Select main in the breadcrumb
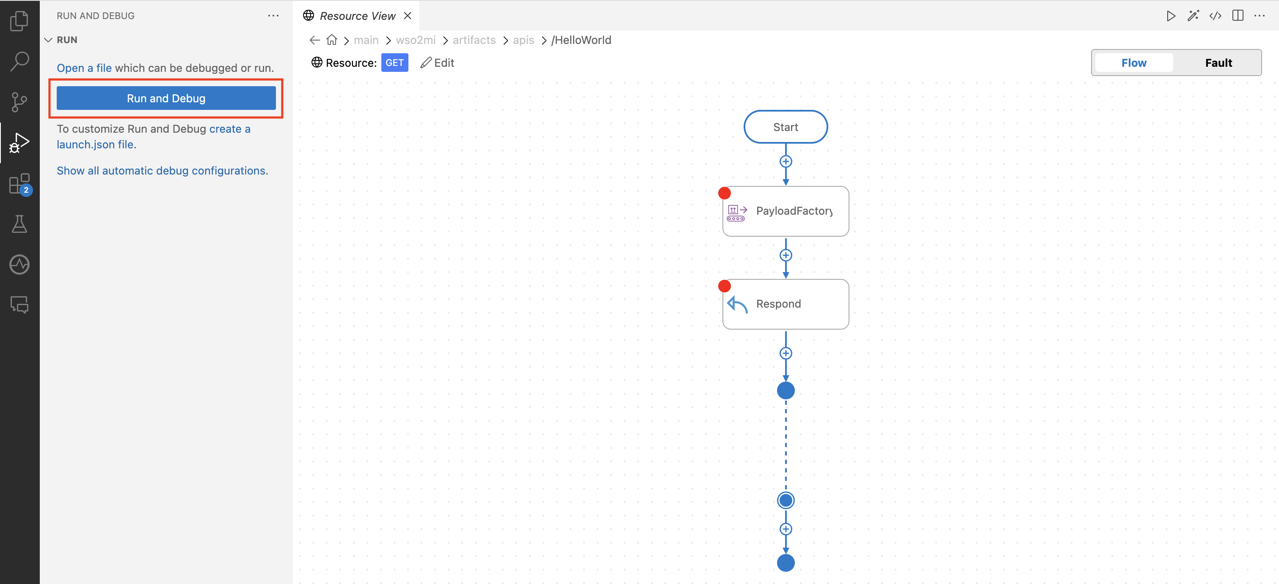The image size is (1279, 584). click(x=367, y=40)
